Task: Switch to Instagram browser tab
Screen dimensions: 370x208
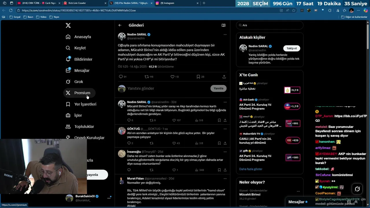Action: 177,3
